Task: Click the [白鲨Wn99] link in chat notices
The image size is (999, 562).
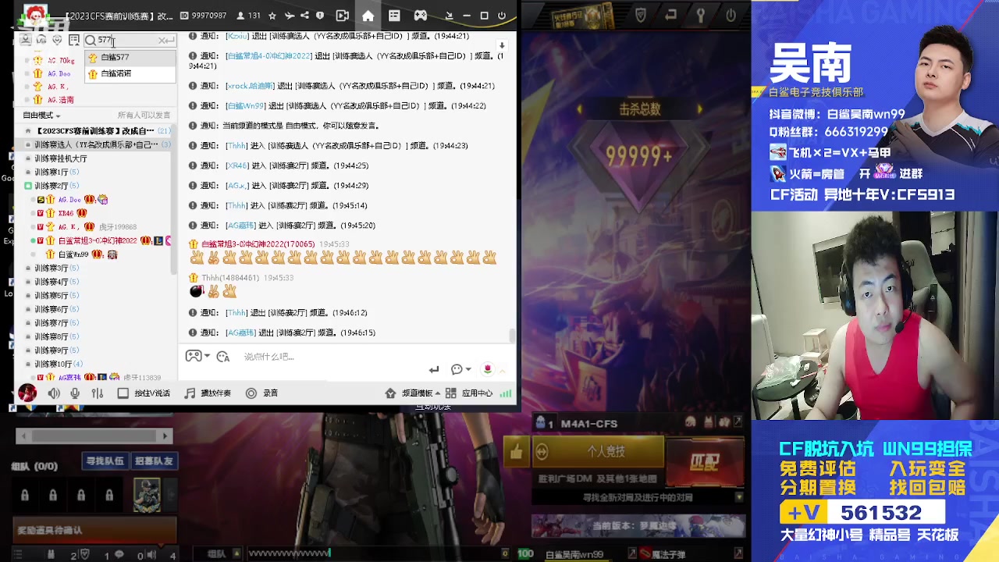Action: (245, 105)
